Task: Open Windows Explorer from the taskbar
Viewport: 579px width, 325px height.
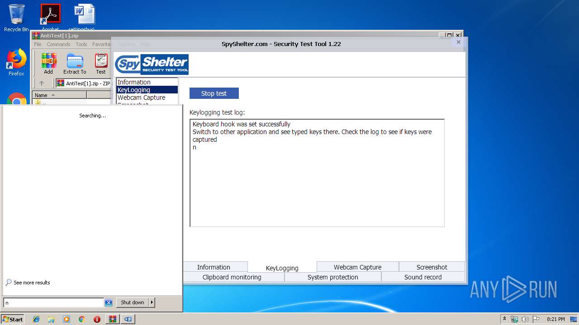Action: [x=51, y=319]
